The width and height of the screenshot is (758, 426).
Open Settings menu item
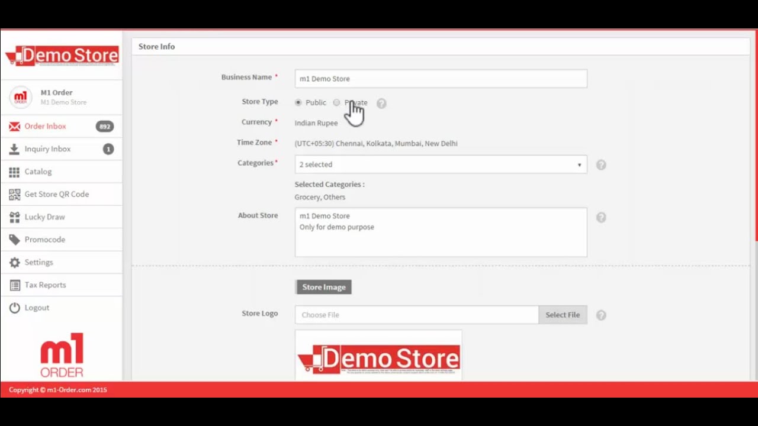point(62,262)
